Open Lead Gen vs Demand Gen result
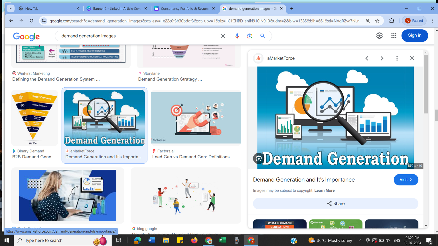This screenshot has height=246, width=438. 193,157
